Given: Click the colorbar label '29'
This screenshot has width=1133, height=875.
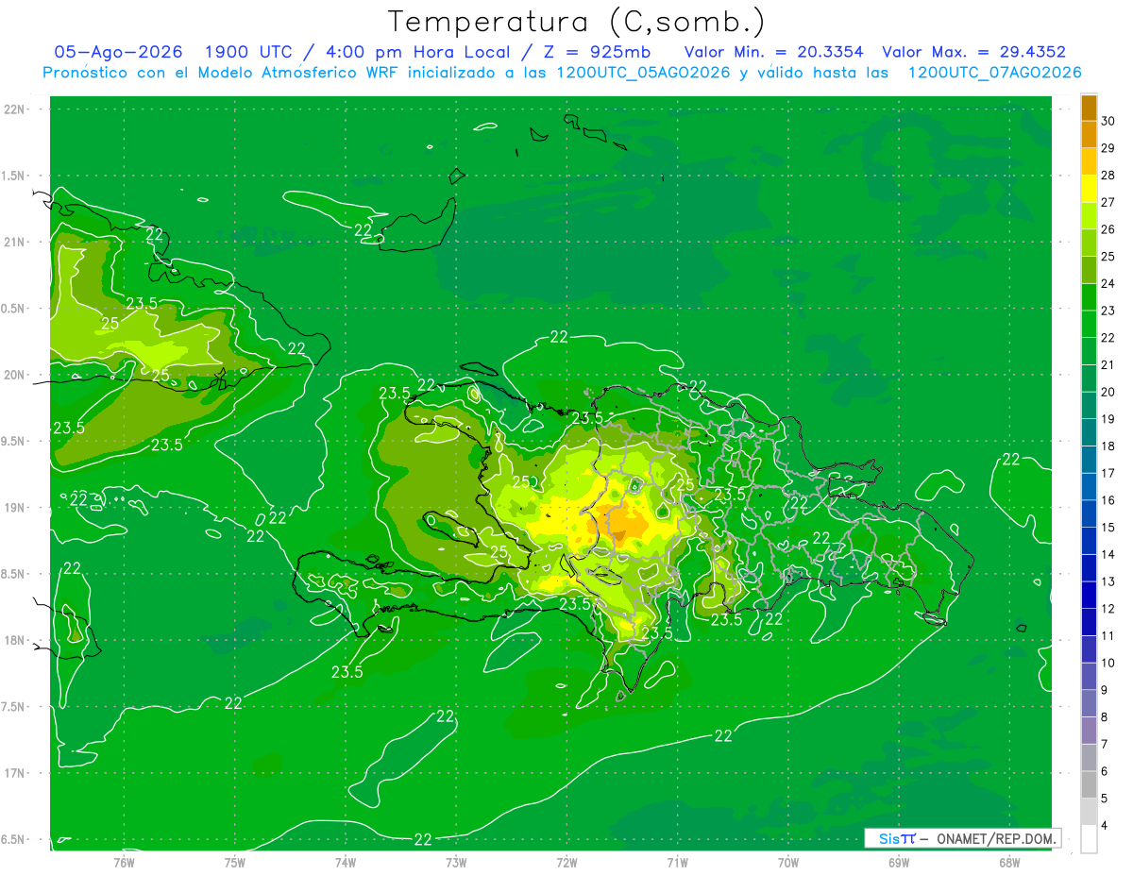Looking at the screenshot, I should [x=1108, y=148].
